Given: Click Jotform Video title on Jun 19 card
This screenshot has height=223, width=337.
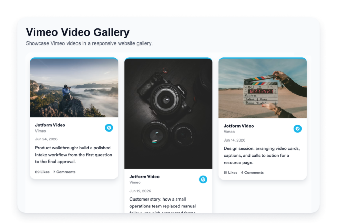Looking at the screenshot, I should pos(144,177).
